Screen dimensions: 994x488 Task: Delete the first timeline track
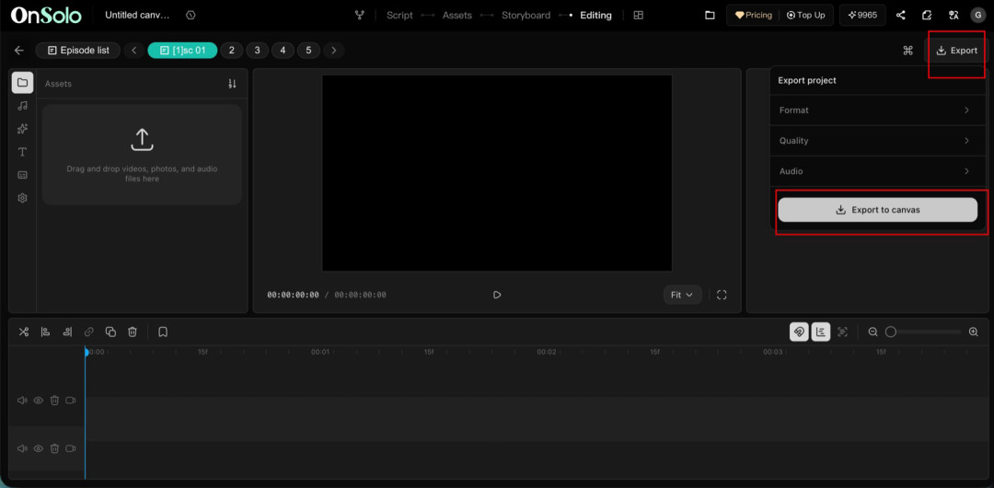pos(54,401)
